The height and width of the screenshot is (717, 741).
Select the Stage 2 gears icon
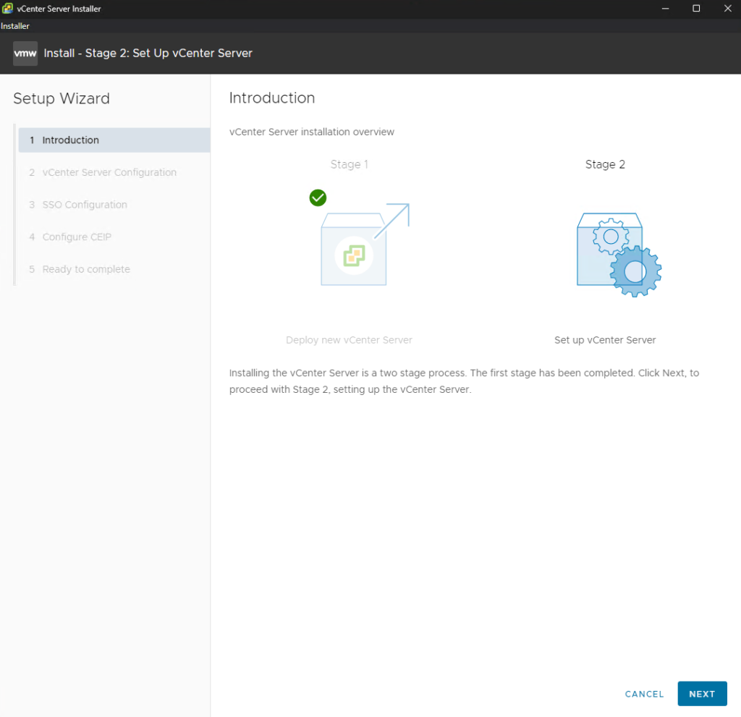tap(619, 254)
